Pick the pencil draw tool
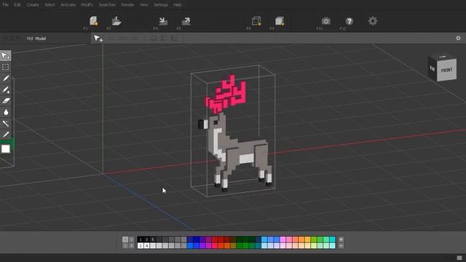Screen dimensions: 466x262 coord(6,79)
